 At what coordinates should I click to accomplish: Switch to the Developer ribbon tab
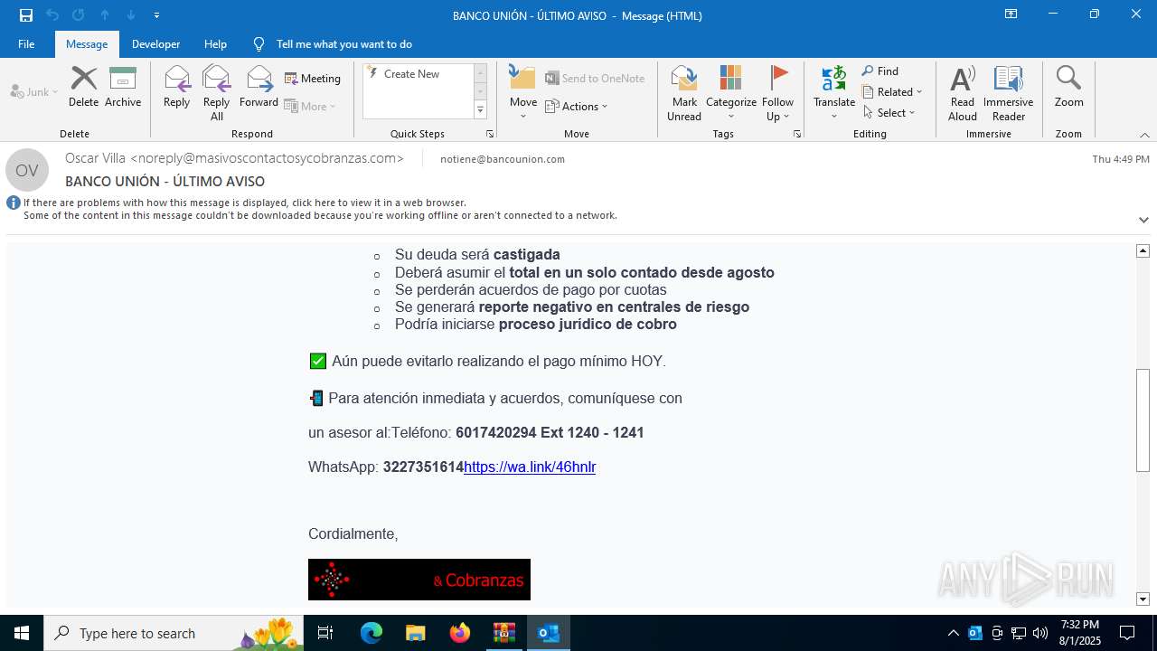(x=155, y=44)
